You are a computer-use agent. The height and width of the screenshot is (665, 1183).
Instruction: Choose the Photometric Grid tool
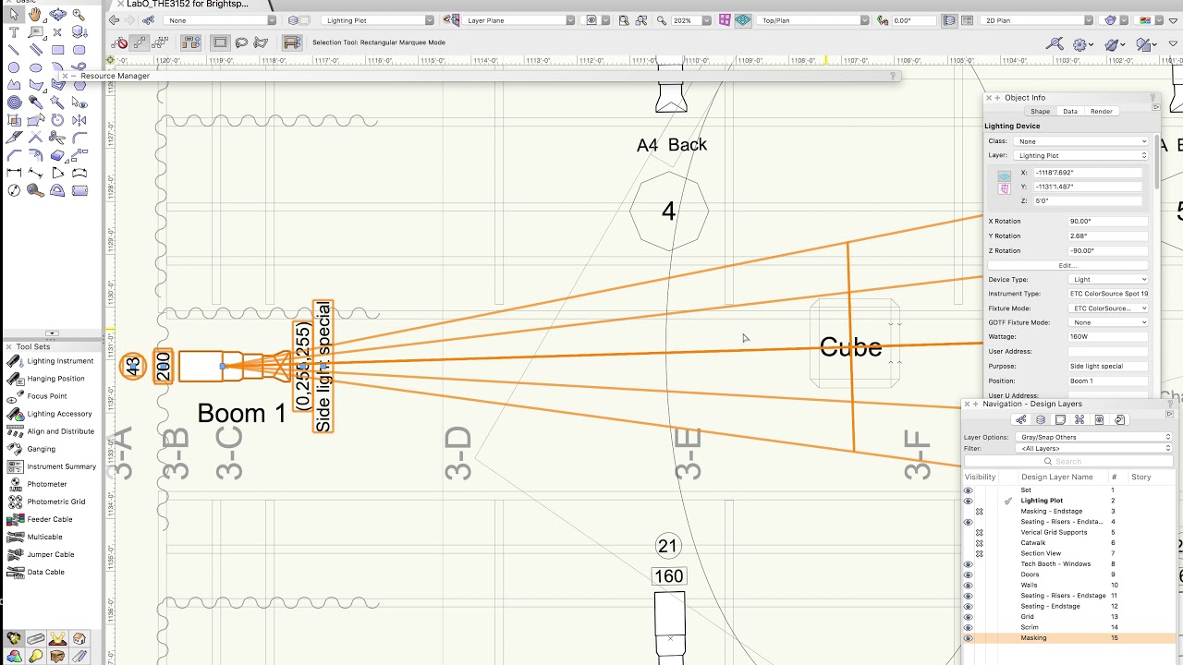tap(51, 502)
